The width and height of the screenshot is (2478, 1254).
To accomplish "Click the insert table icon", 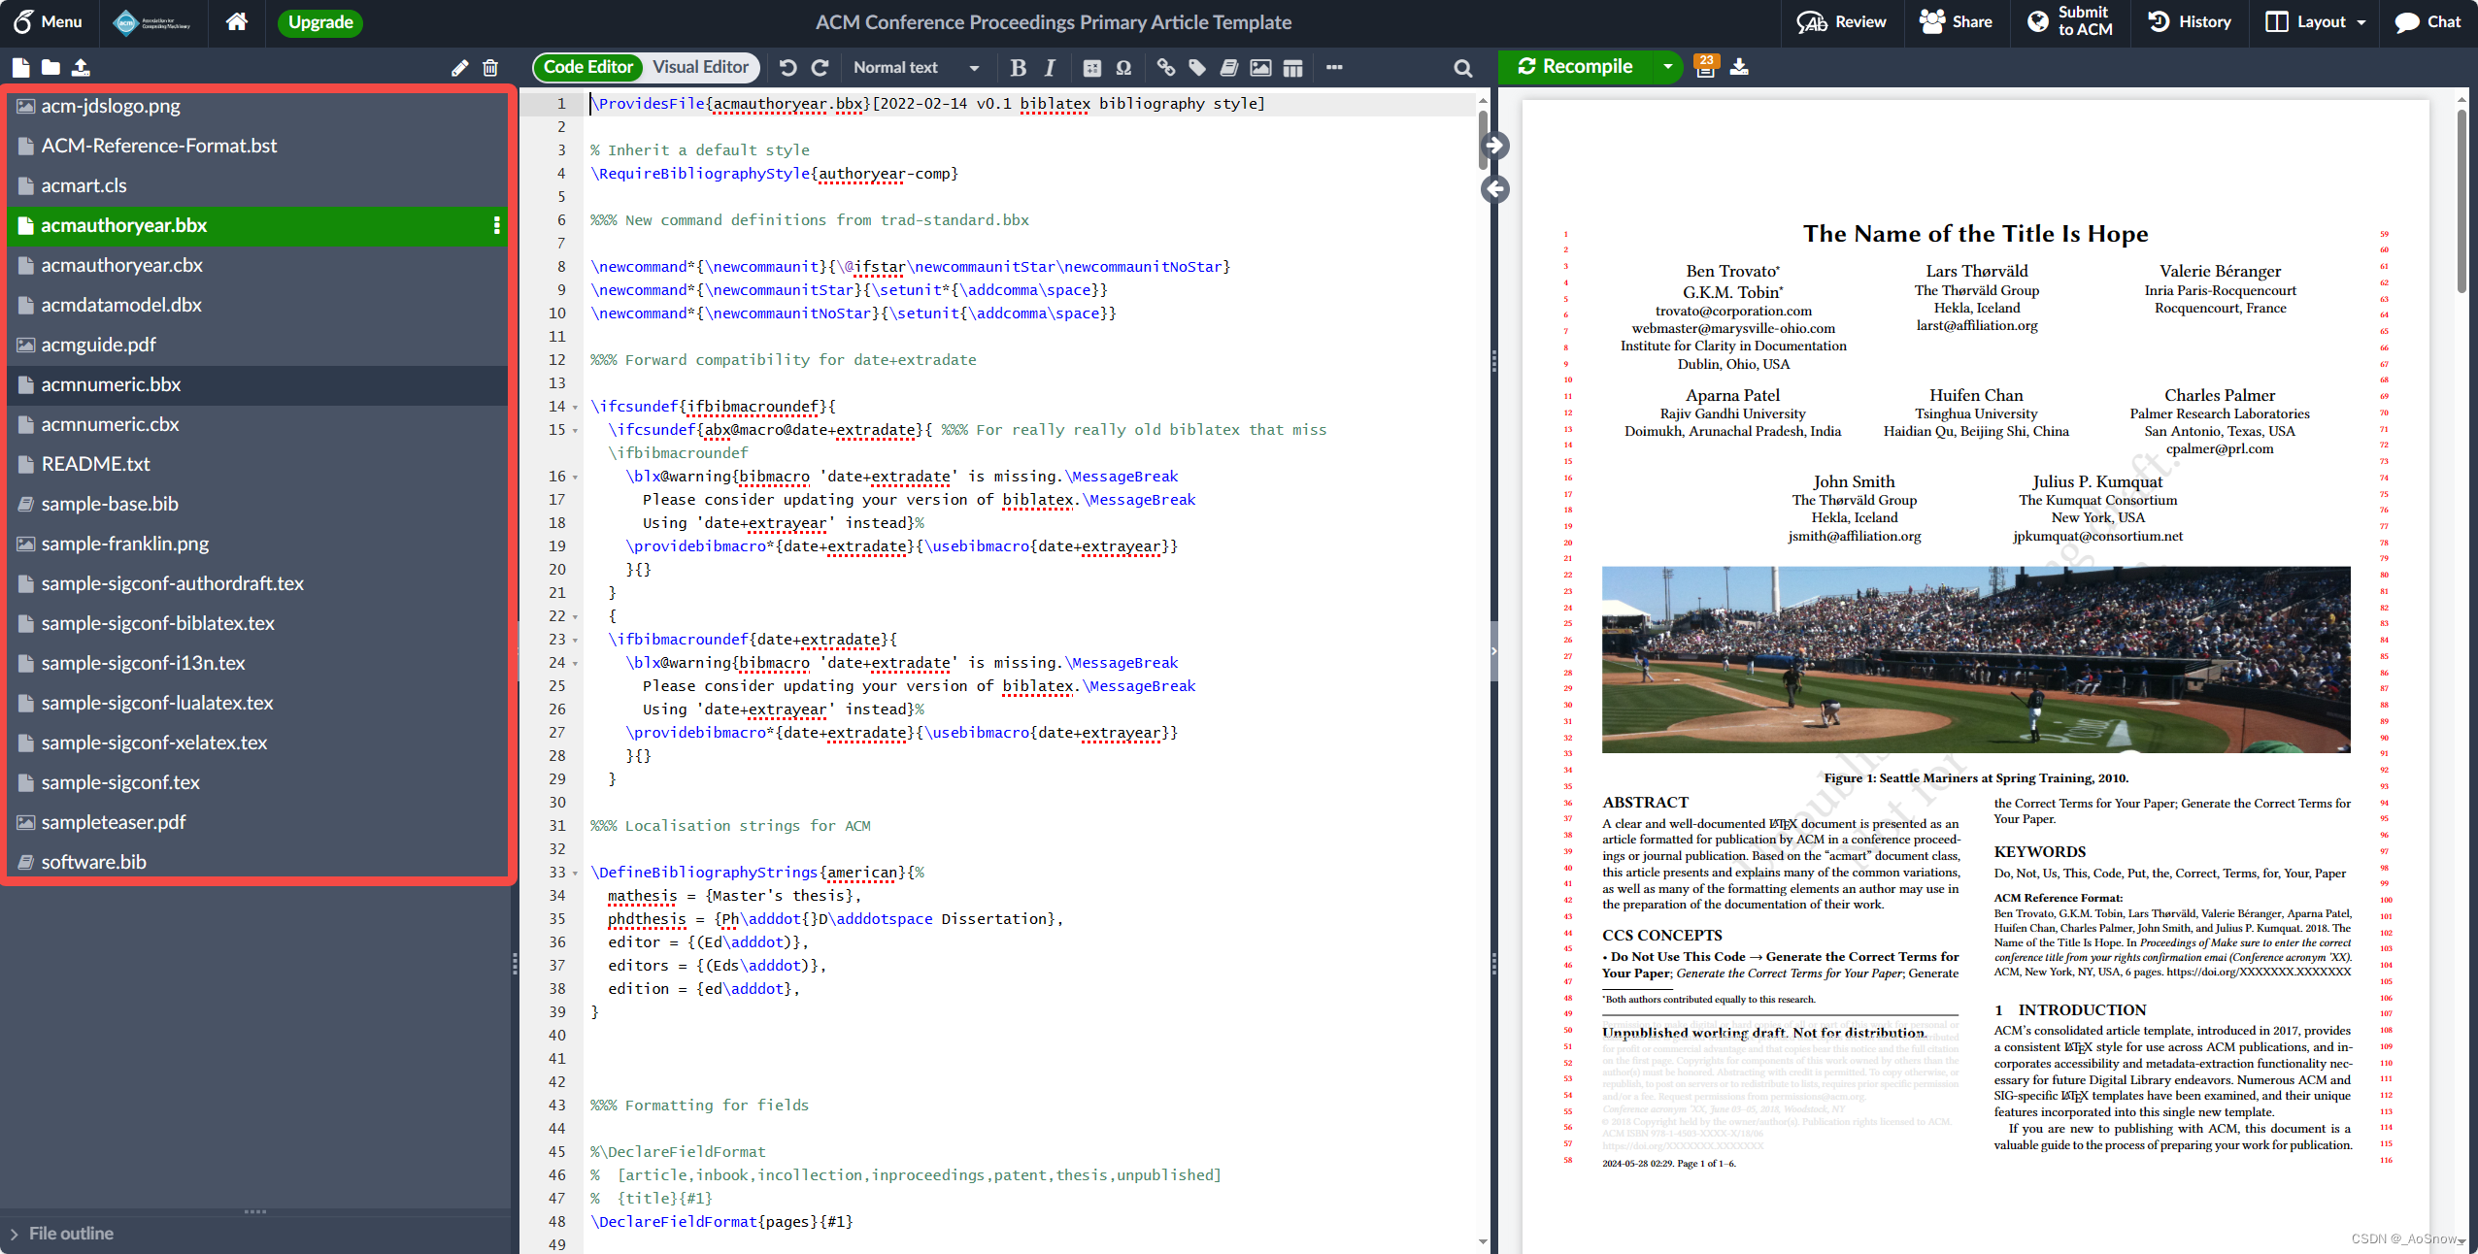I will (x=1292, y=68).
